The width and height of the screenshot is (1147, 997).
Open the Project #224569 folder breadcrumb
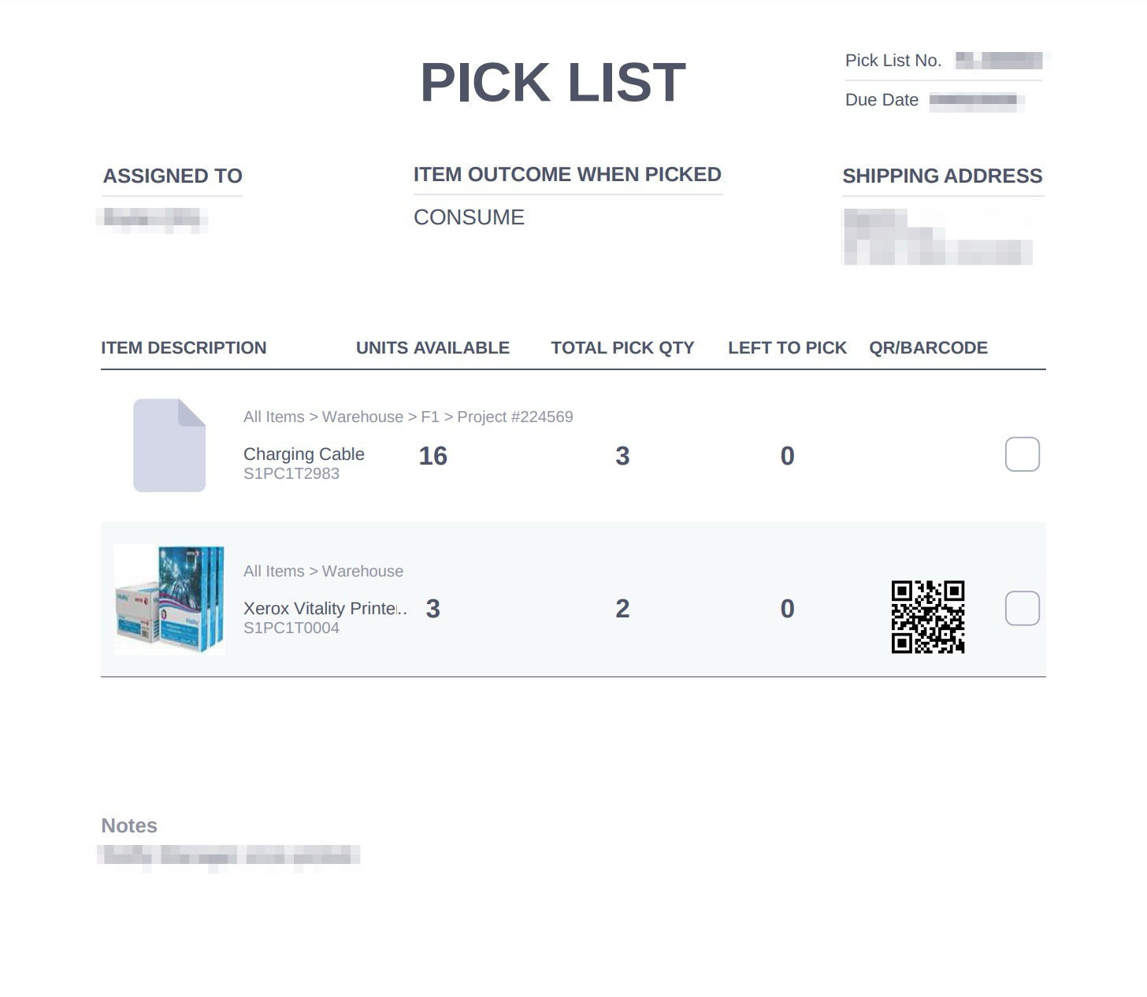(515, 417)
